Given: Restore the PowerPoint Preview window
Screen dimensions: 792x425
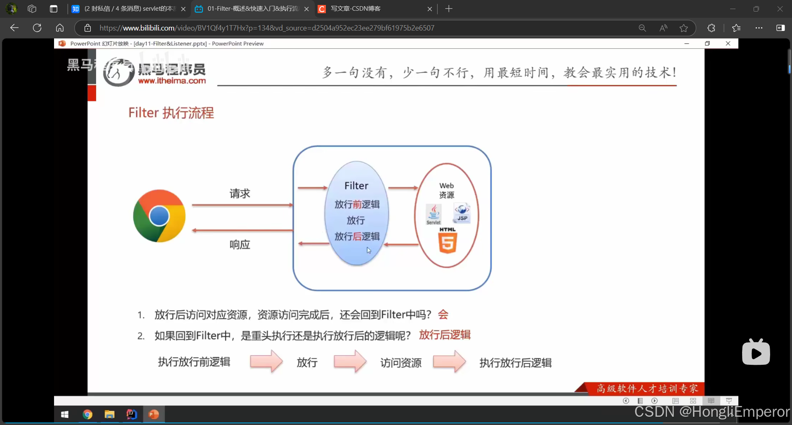Looking at the screenshot, I should tap(707, 43).
